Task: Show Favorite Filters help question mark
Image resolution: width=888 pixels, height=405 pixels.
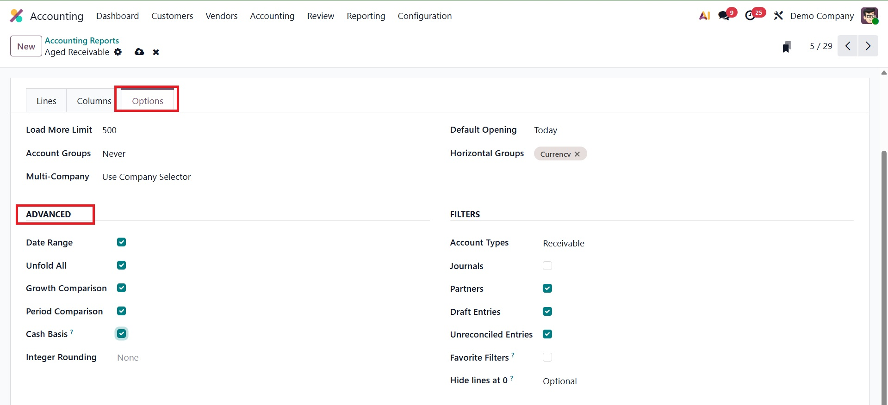Action: point(513,355)
